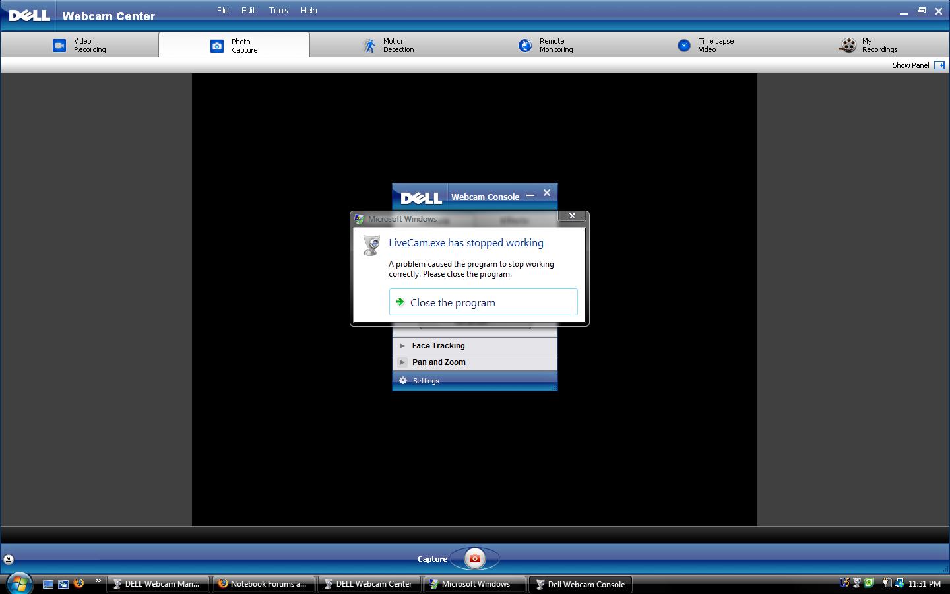The width and height of the screenshot is (950, 594).
Task: Activate the Dell Webcam Console taskbar button
Action: (x=581, y=584)
